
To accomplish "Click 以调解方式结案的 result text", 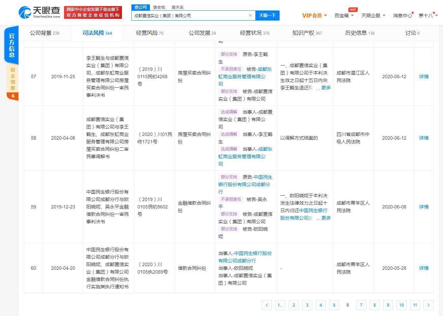I will coord(299,138).
